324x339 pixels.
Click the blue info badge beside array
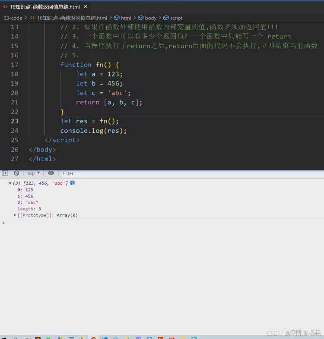pyautogui.click(x=72, y=183)
